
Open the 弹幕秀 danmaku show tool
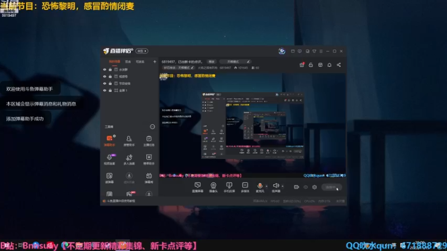pos(149,178)
